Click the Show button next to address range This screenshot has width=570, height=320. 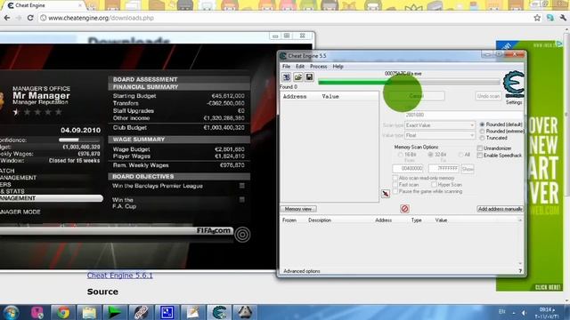pyautogui.click(x=468, y=169)
